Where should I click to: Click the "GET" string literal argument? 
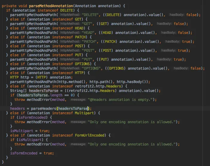coord(87,24)
